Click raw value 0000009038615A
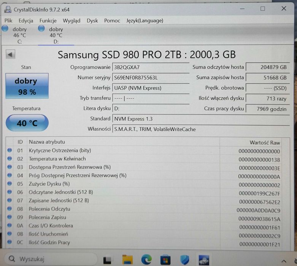 click(x=259, y=219)
